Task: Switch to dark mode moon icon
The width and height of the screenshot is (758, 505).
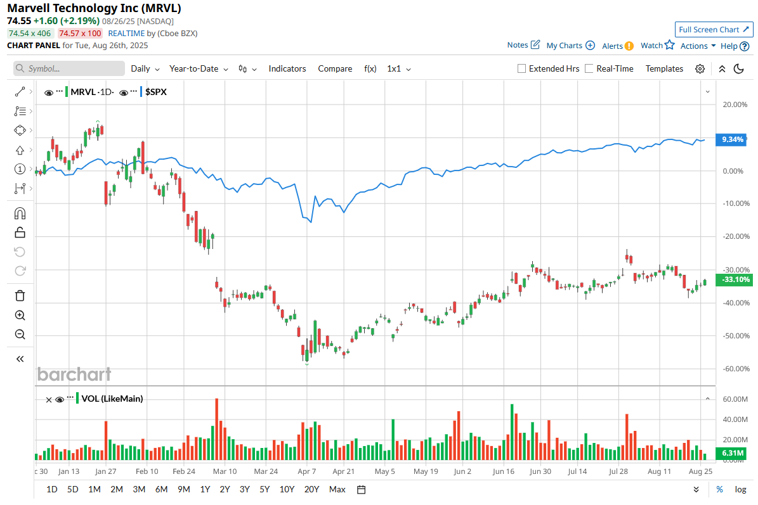Action: [x=739, y=68]
